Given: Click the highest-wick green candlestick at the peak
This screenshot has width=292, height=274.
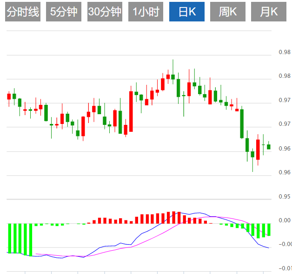Looking at the screenshot, I should [x=173, y=77].
